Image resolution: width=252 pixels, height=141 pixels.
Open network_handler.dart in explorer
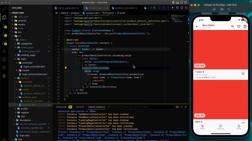click(32, 128)
